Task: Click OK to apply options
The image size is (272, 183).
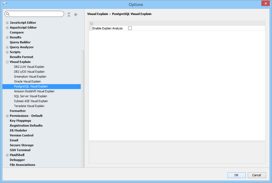Action: coord(237,175)
